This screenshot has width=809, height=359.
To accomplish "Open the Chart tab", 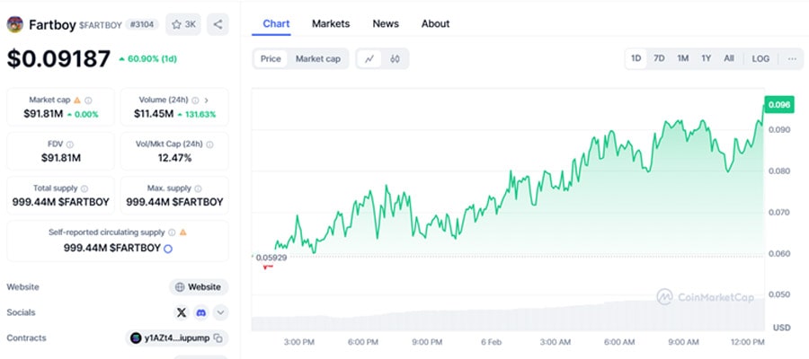I will click(276, 23).
